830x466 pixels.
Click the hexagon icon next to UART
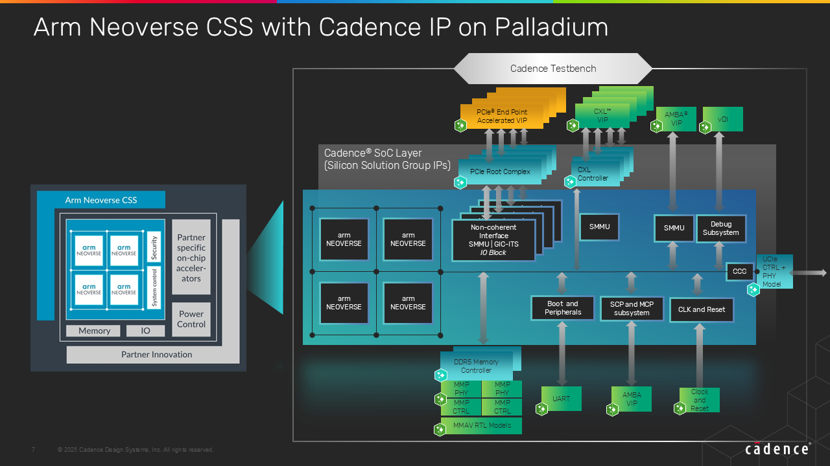click(x=542, y=409)
